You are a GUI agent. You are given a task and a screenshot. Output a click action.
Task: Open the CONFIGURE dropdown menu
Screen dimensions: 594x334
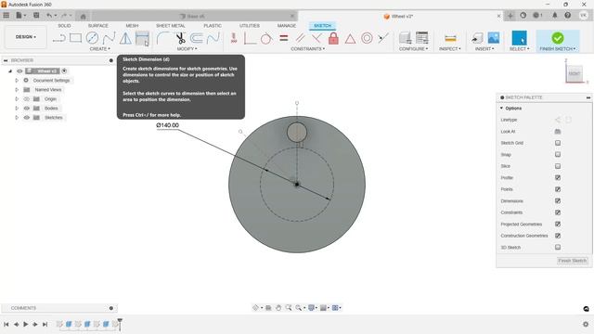pos(413,49)
